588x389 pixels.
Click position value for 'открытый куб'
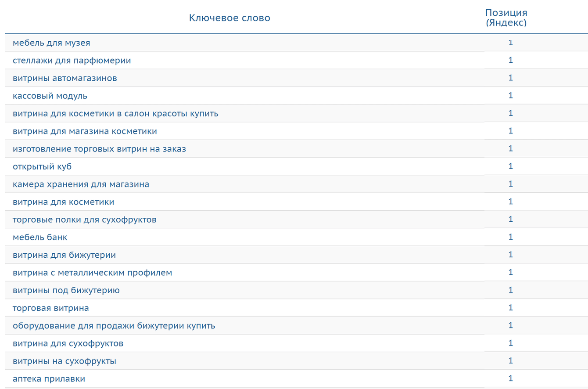pos(511,166)
